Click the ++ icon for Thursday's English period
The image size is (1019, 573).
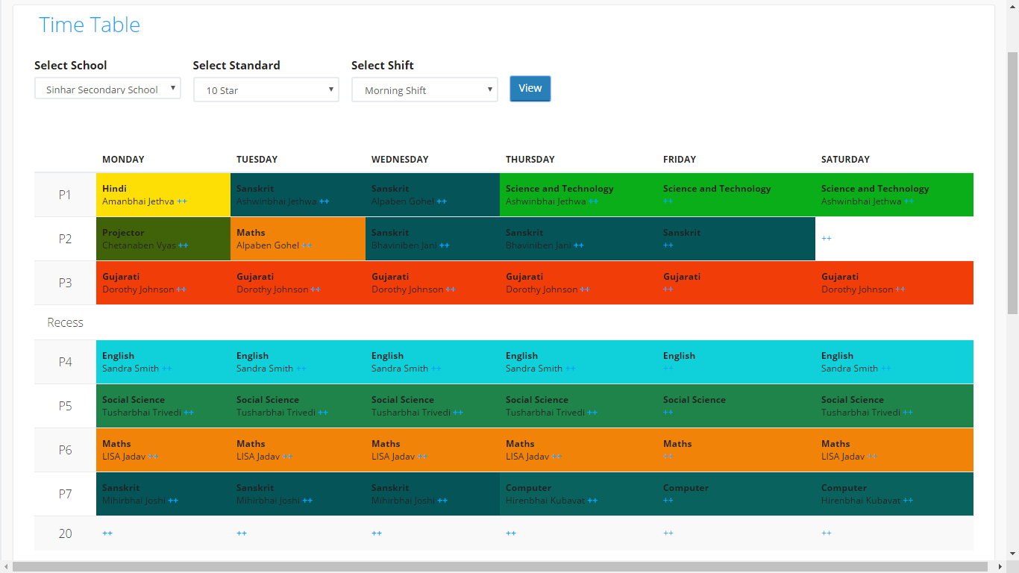point(571,368)
